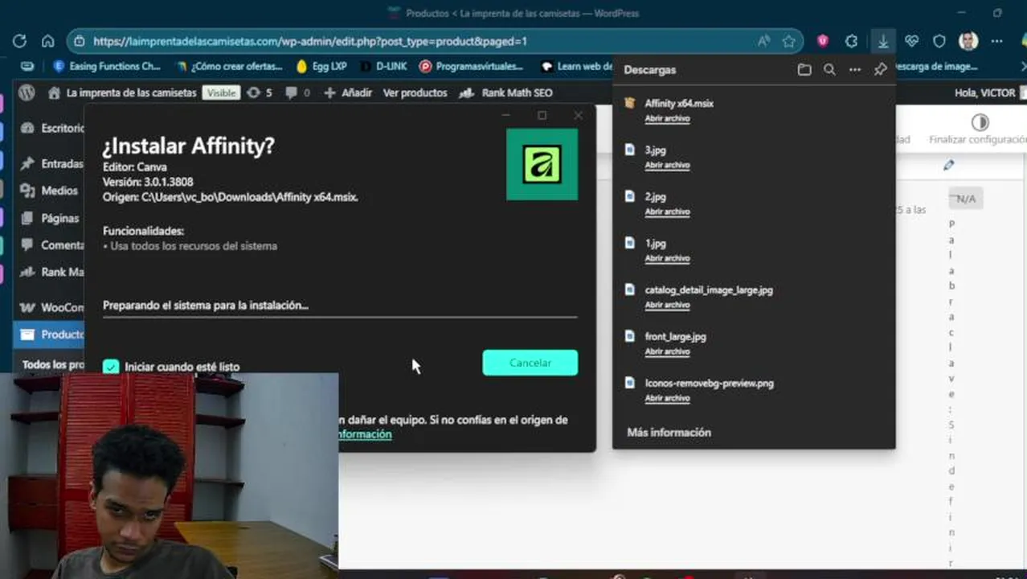Image resolution: width=1027 pixels, height=579 pixels.
Task: Open Programasvirtuales bookmark
Action: (x=471, y=66)
